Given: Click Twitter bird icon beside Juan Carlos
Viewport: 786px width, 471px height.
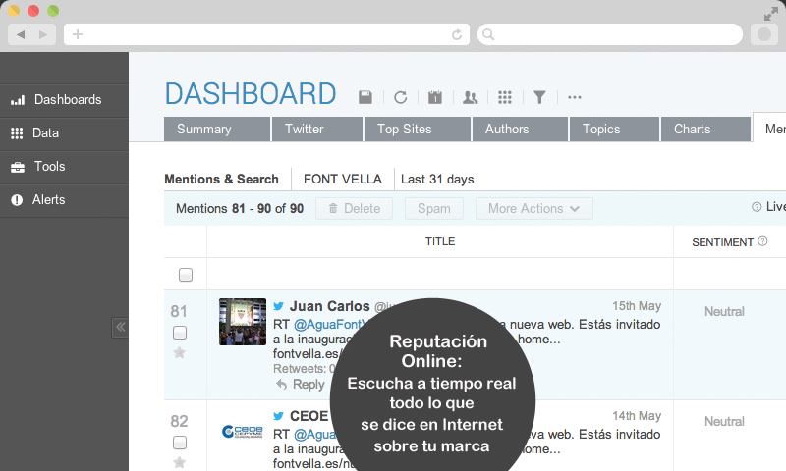Looking at the screenshot, I should (x=279, y=306).
